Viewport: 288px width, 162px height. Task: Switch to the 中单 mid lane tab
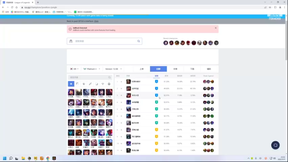point(175,69)
